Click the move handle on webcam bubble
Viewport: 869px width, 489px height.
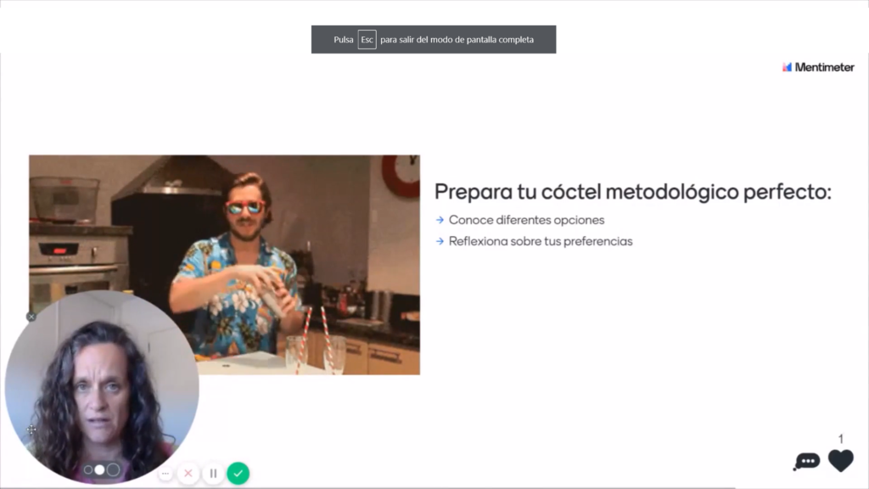pos(31,430)
